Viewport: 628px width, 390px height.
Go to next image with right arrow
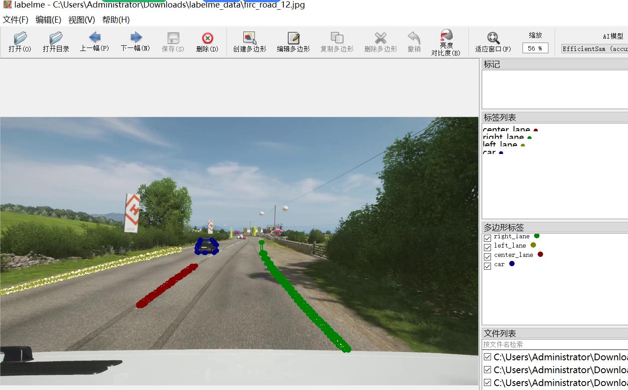[136, 37]
